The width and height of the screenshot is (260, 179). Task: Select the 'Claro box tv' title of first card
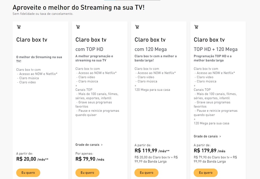tap(32, 40)
